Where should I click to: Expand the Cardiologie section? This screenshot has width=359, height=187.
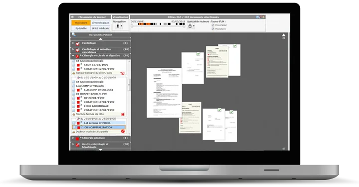click(73, 43)
